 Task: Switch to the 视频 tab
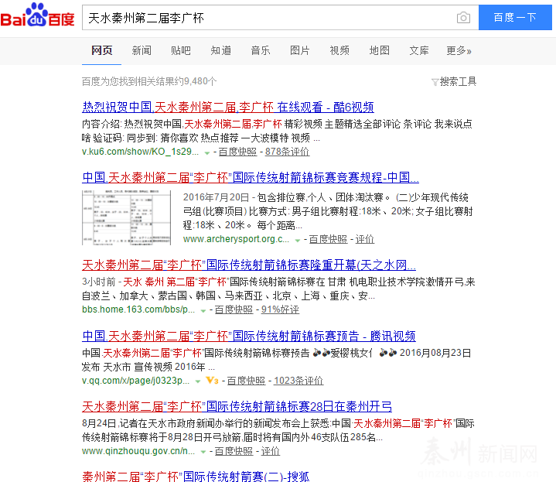[x=339, y=51]
